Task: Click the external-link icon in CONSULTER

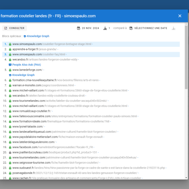Action: point(6,28)
